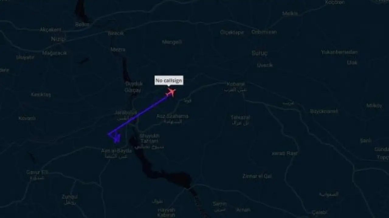The height and width of the screenshot is (218, 389).
Task: Click the Çiçektepe map label
Action: tap(232, 32)
